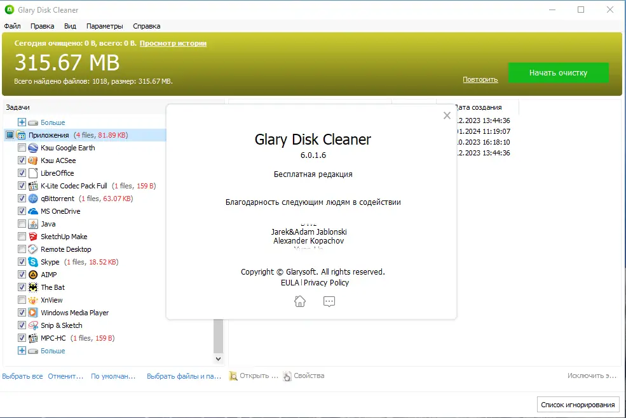
Task: Click the qBittorrent icon
Action: 33,199
